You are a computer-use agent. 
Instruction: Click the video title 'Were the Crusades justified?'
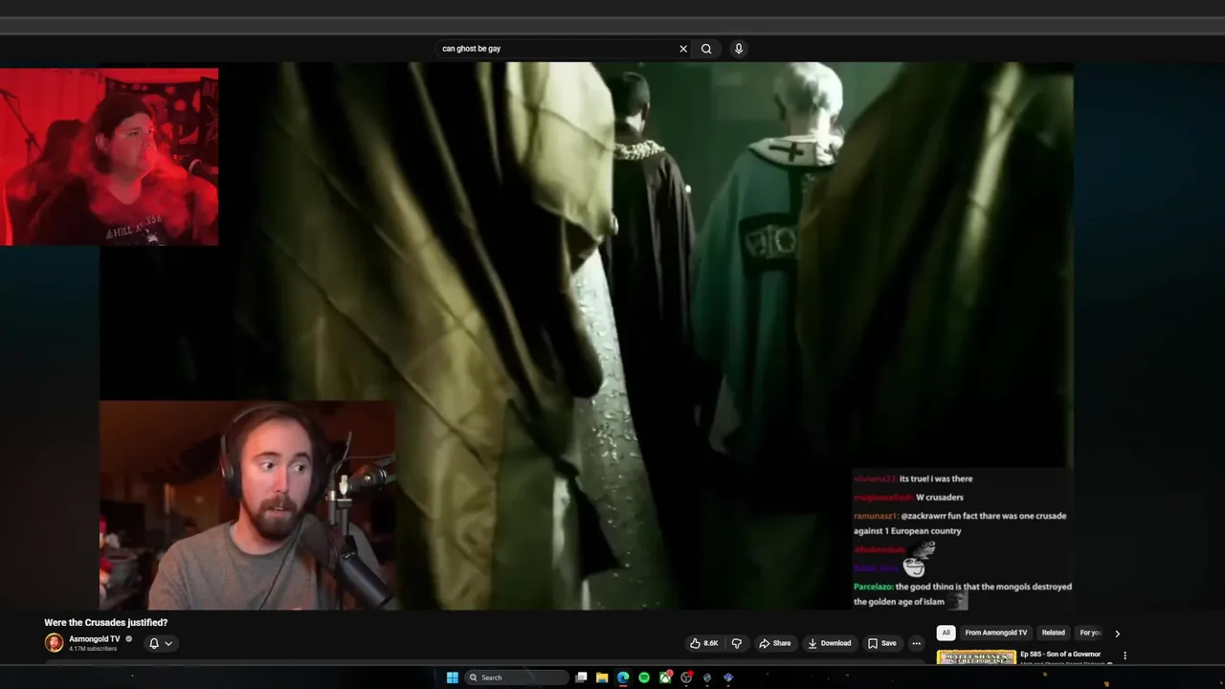(x=105, y=623)
